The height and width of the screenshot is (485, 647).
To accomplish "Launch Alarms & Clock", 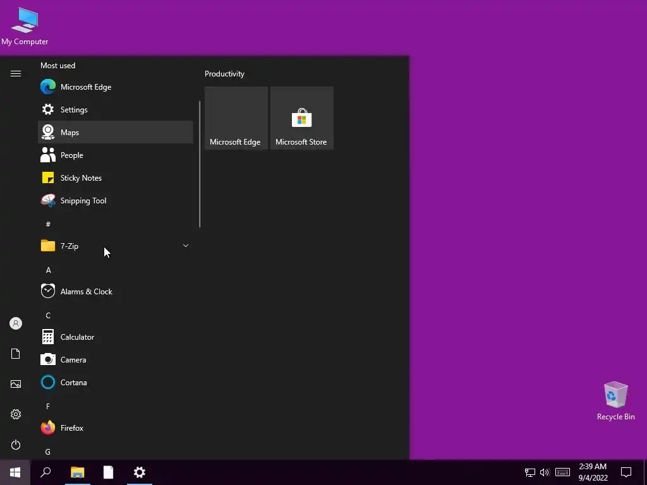I will pyautogui.click(x=115, y=292).
